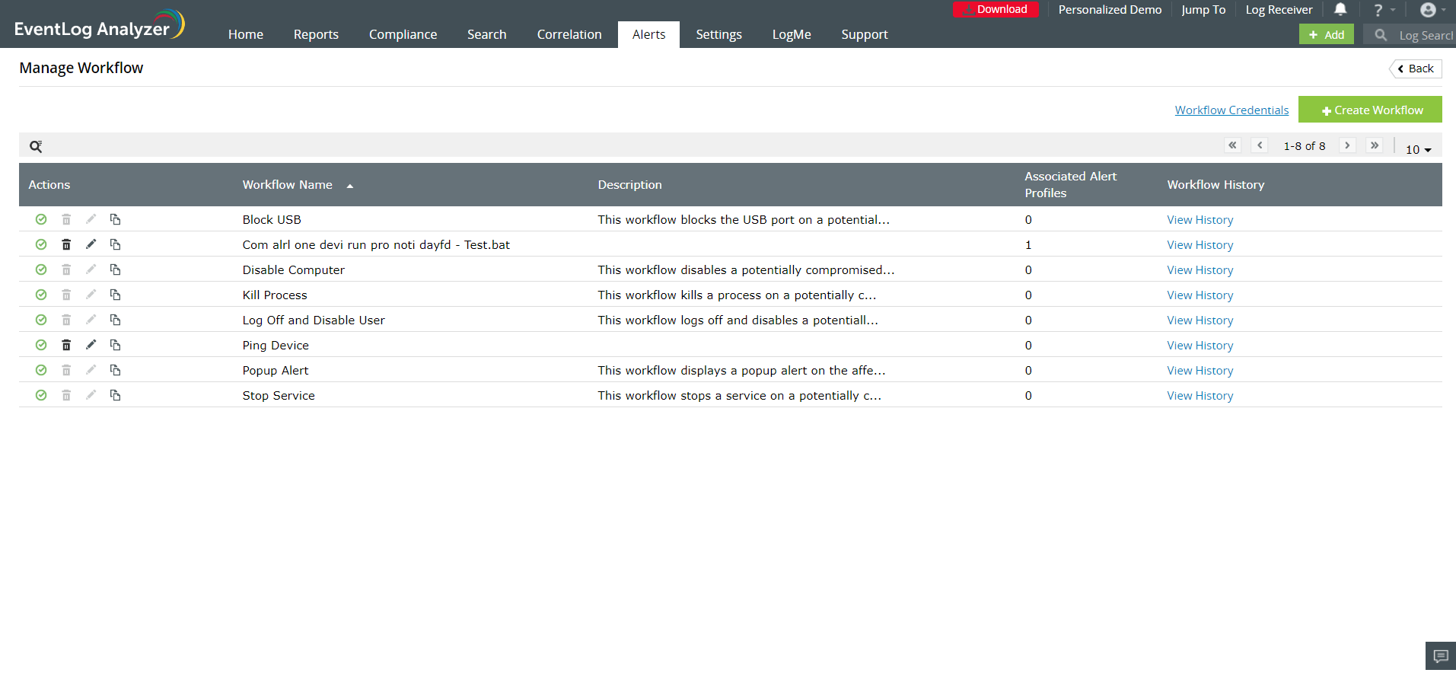Screen dimensions: 1456x676
Task: Copy the Block USB workflow
Action: pyautogui.click(x=115, y=219)
